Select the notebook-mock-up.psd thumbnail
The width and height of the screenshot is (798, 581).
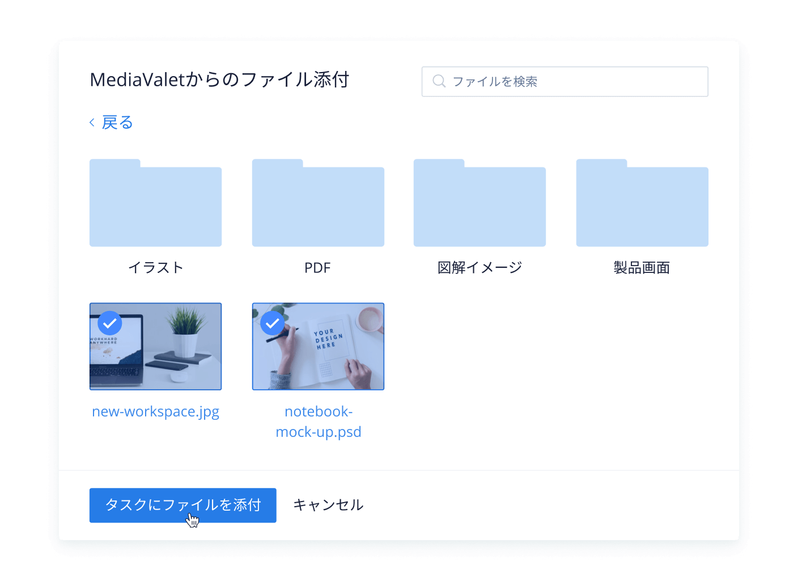tap(318, 346)
